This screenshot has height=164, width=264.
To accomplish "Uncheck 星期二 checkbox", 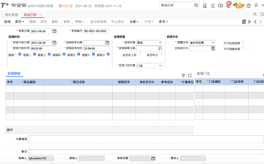I will (x=35, y=54).
